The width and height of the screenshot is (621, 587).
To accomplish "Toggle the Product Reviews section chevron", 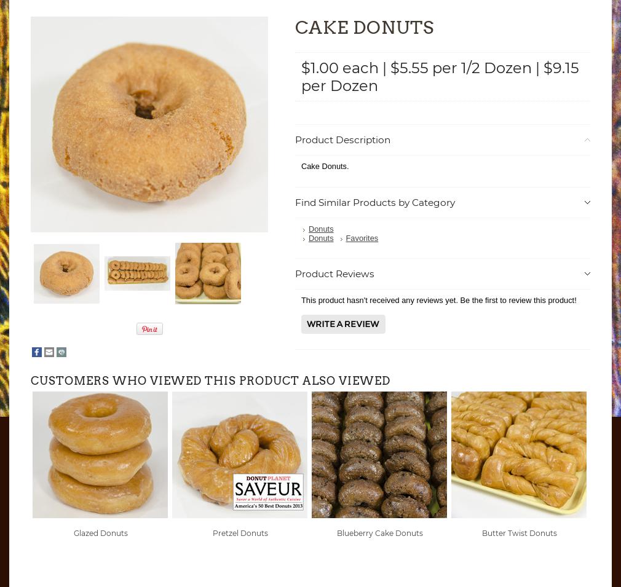I will point(587,274).
